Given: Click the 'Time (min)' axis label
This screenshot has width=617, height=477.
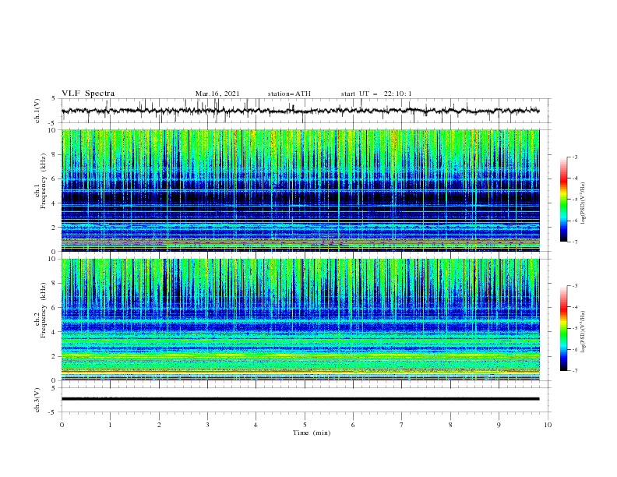Looking at the screenshot, I should (x=312, y=433).
